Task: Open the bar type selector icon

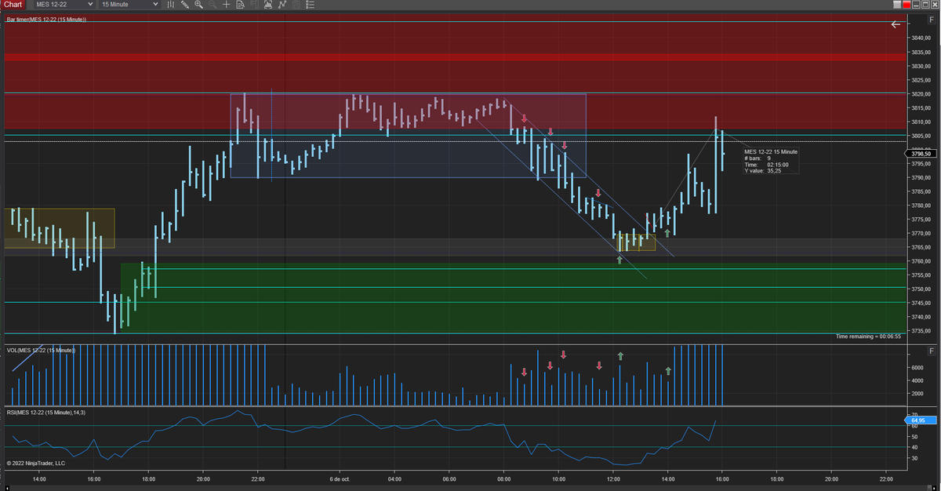Action: coord(171,5)
